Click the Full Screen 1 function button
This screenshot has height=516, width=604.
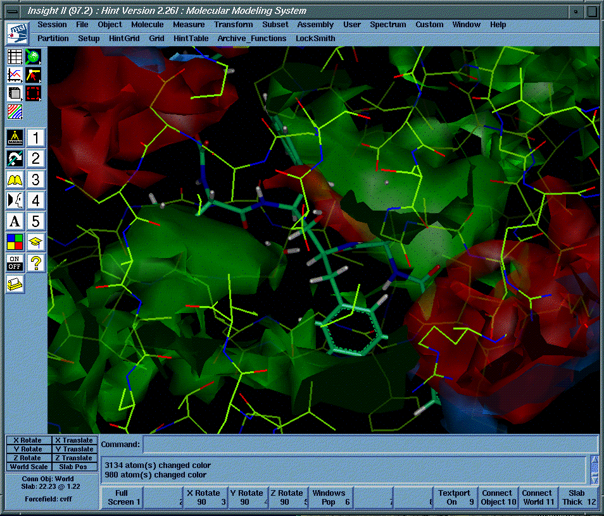[x=122, y=498]
